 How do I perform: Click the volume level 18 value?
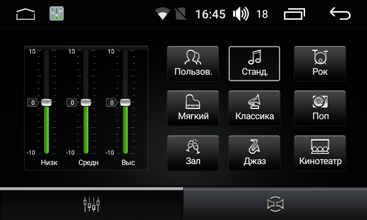click(x=262, y=14)
